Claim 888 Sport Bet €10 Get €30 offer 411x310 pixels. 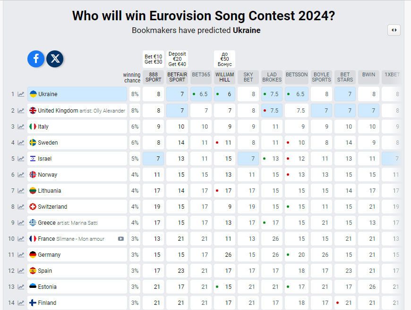(154, 59)
